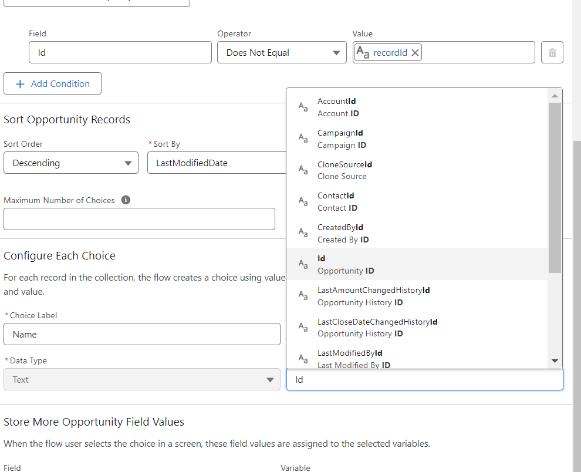This screenshot has height=472, width=581.
Task: Click the Value field holding recordId
Action: pos(444,52)
